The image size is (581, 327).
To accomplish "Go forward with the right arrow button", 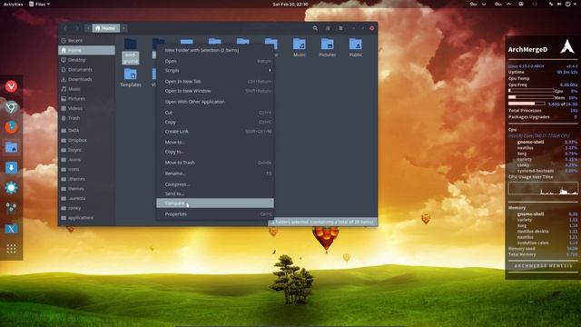I will point(77,28).
